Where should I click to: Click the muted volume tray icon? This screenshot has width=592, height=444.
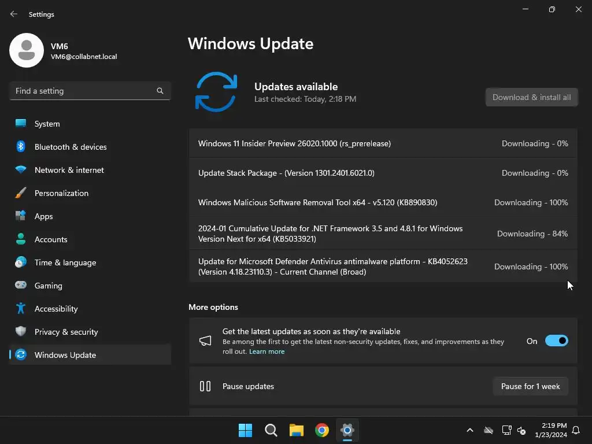[x=521, y=430]
